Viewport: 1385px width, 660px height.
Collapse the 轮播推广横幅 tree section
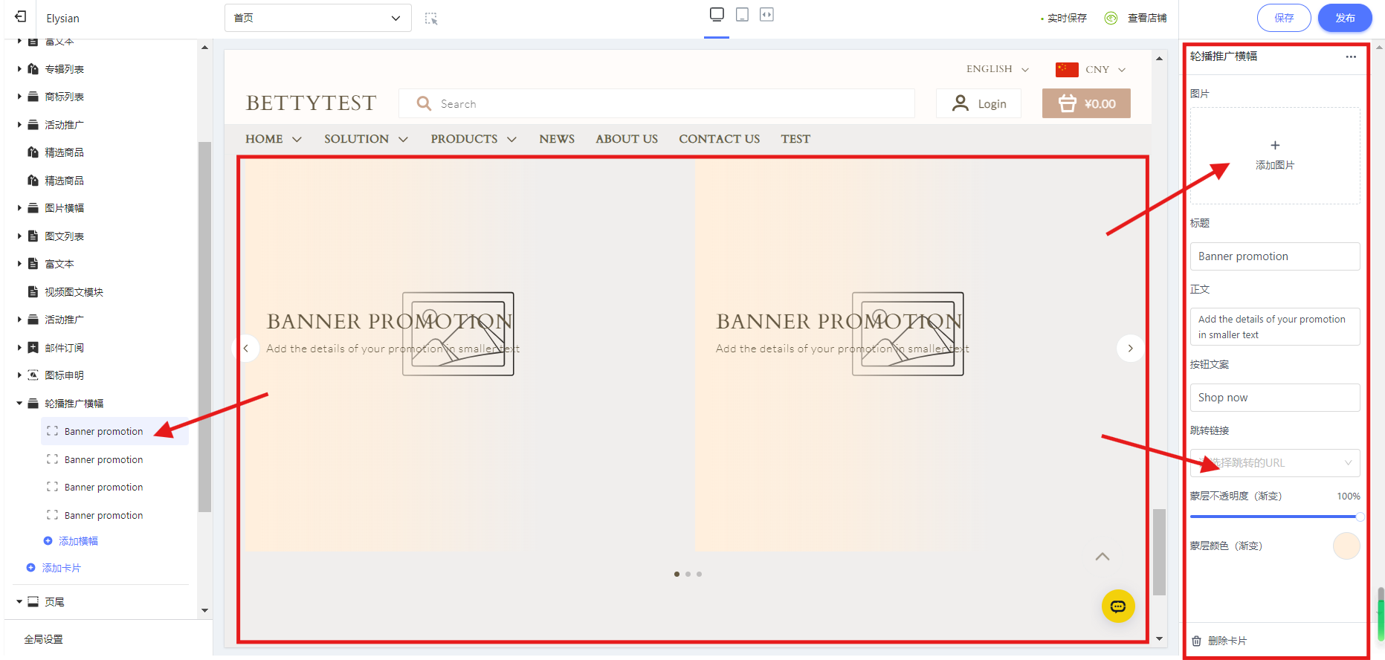point(19,404)
